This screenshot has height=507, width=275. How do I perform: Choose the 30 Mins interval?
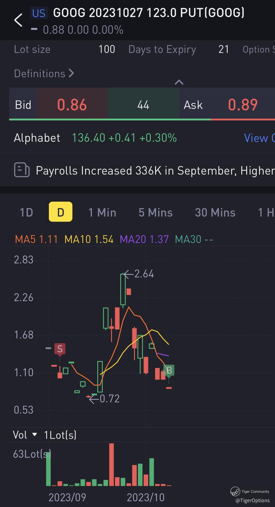(215, 212)
